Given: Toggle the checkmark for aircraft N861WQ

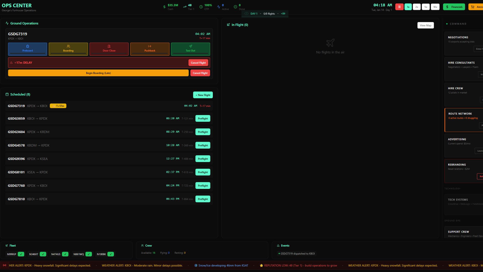Looking at the screenshot, I should [88, 254].
